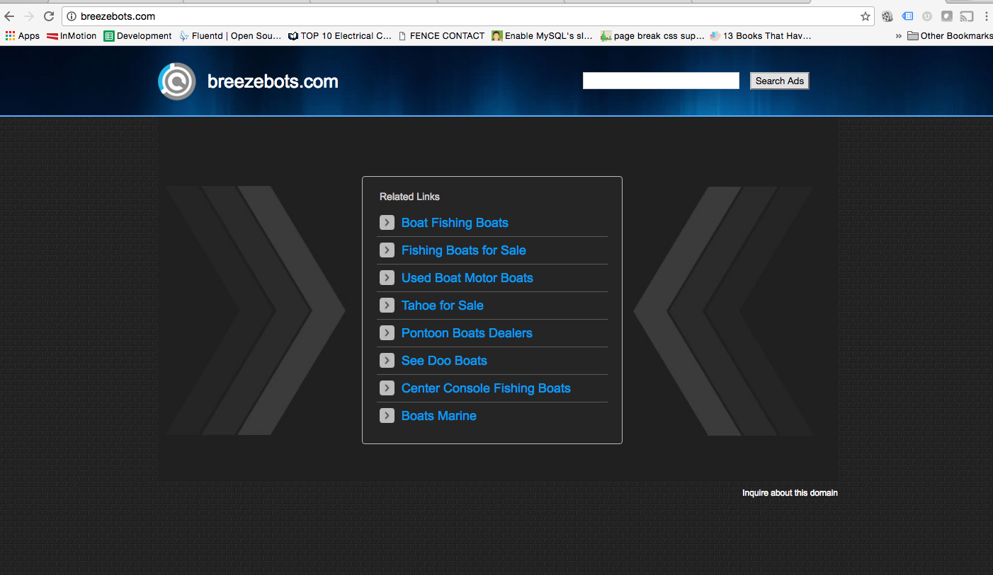Open the Boat Fishing Boats link
Image resolution: width=993 pixels, height=575 pixels.
(455, 223)
